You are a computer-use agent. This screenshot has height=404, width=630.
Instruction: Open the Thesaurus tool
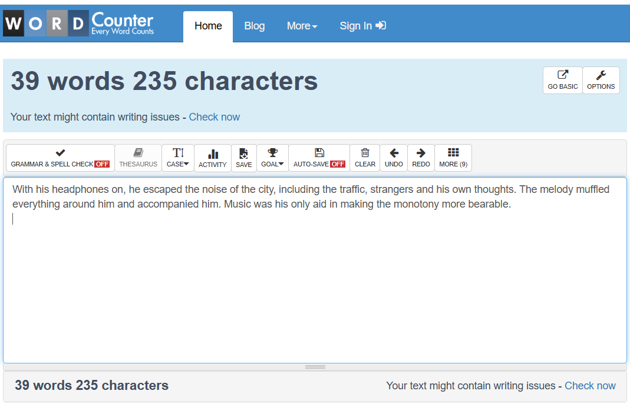pyautogui.click(x=138, y=158)
